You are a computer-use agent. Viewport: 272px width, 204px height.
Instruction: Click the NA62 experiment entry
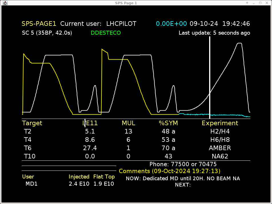(x=220, y=156)
